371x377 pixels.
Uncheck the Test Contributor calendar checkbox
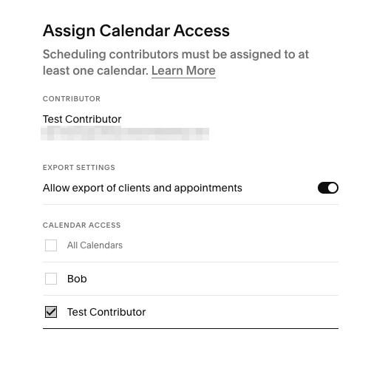tap(51, 312)
